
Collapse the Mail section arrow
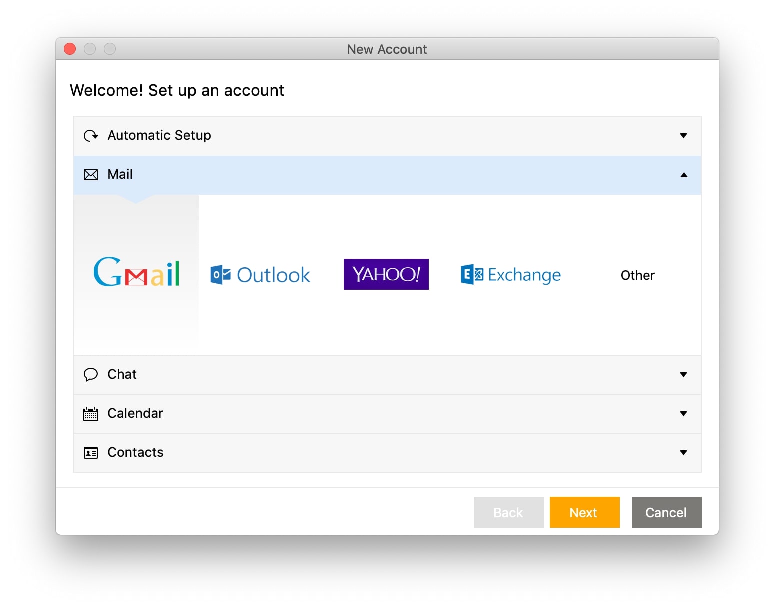coord(683,175)
